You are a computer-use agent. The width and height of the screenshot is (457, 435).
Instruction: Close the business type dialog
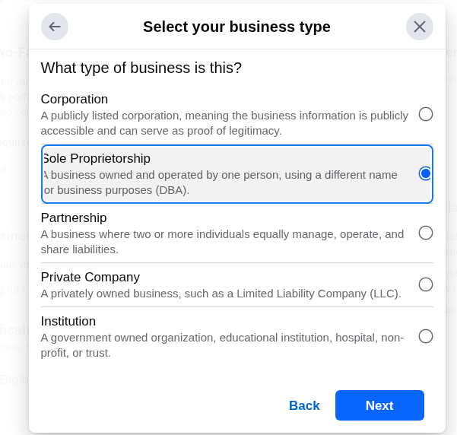coord(420,27)
